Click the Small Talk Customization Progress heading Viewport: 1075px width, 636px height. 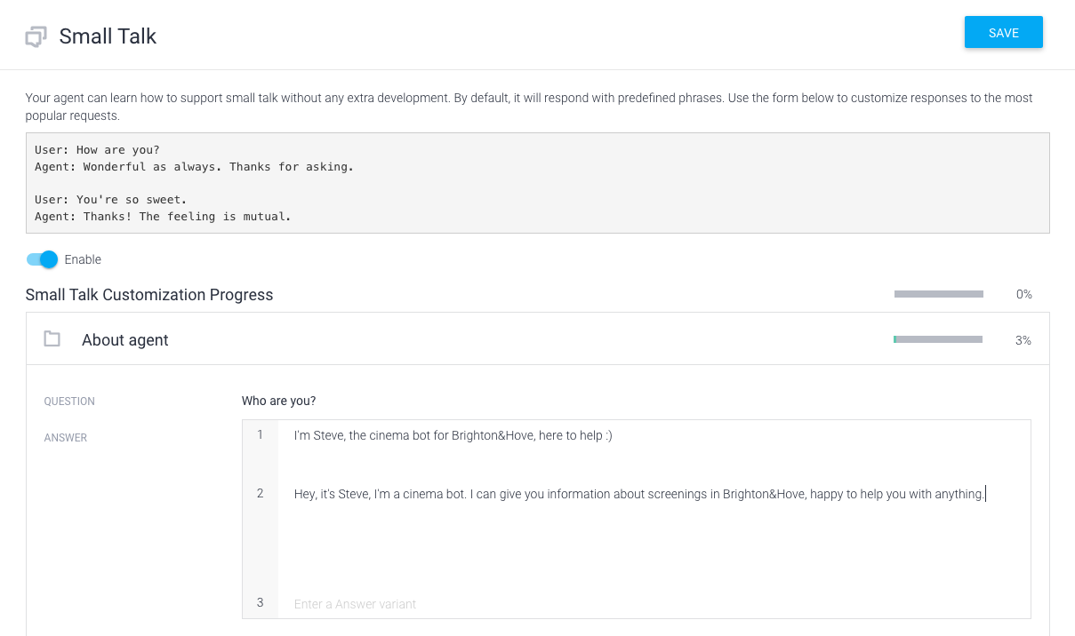coord(149,295)
